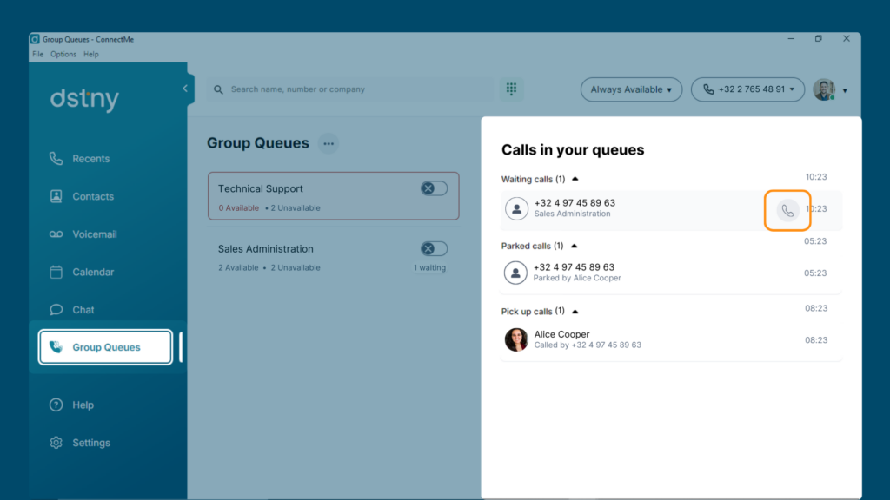Close the ConnectMe window

click(847, 38)
